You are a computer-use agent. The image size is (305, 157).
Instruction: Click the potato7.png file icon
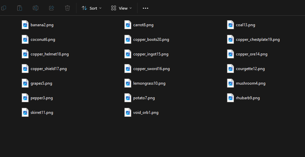click(128, 98)
